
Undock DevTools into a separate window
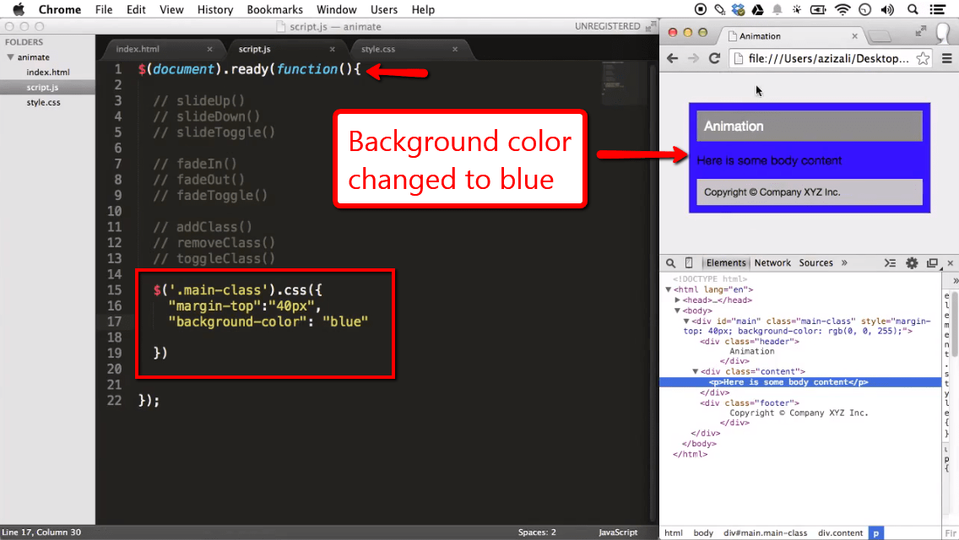(932, 262)
